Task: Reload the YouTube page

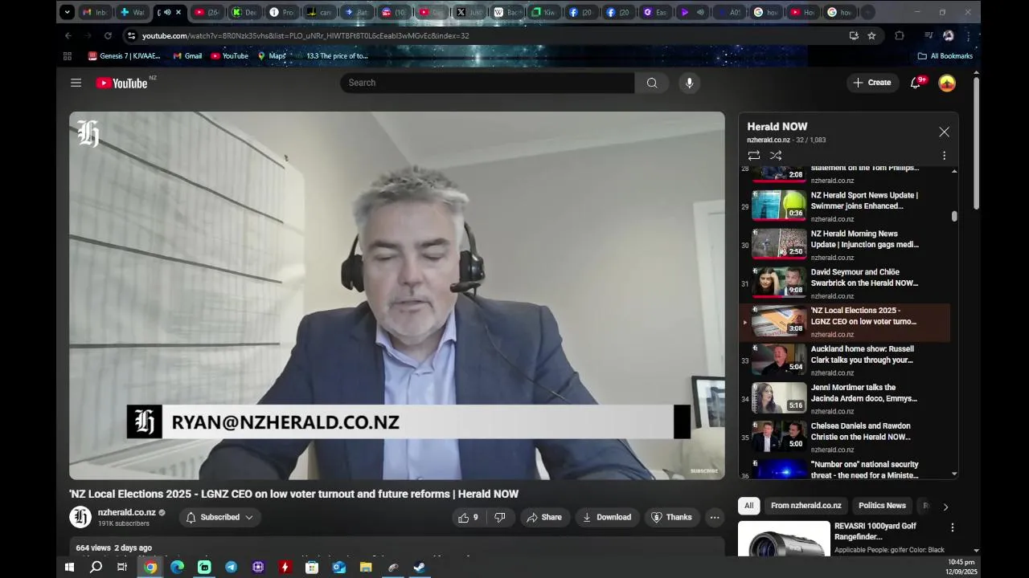Action: point(108,35)
